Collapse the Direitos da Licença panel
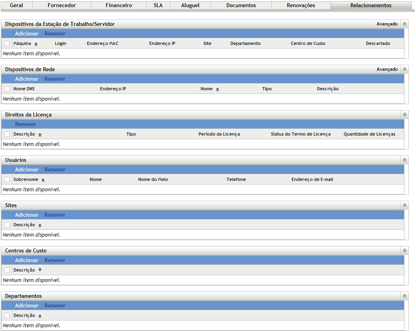 (x=404, y=115)
